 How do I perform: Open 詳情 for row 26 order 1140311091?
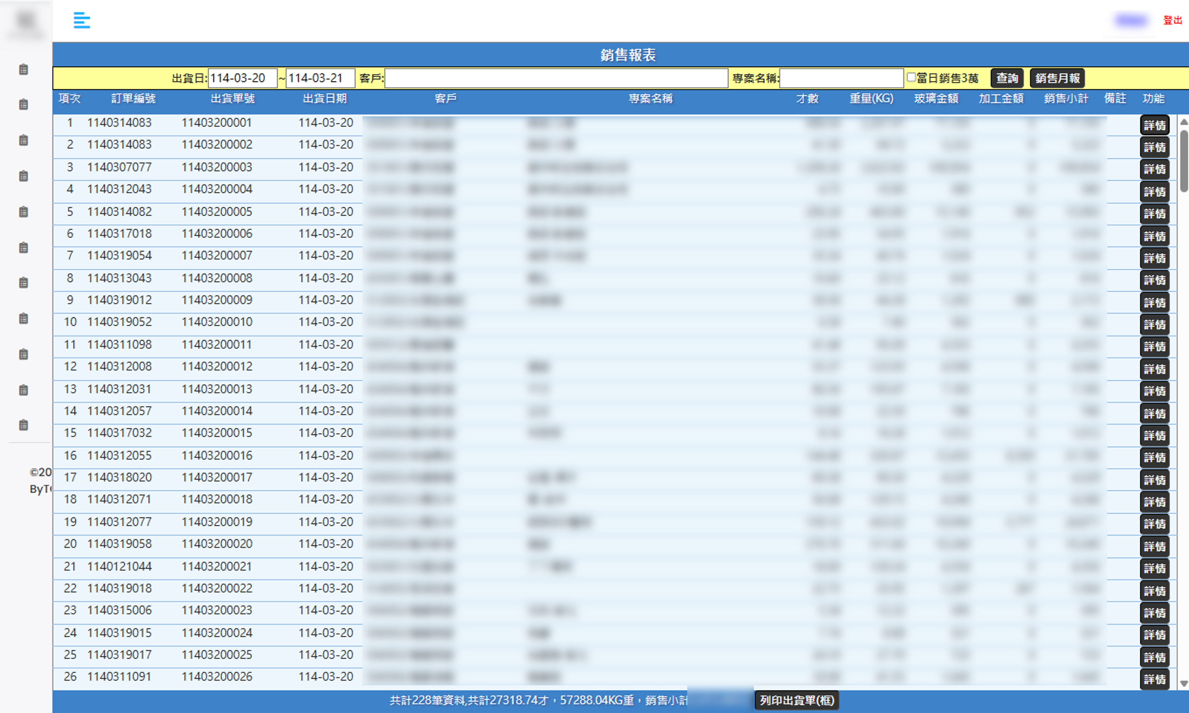[1154, 679]
